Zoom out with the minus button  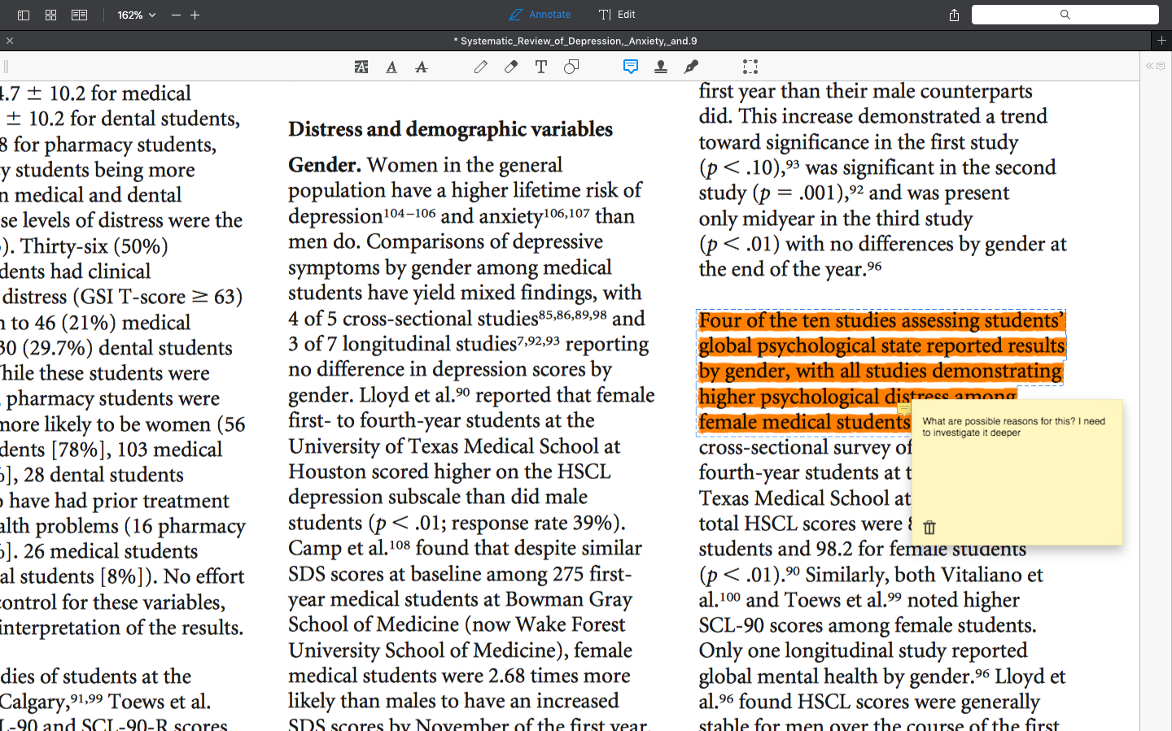point(176,15)
